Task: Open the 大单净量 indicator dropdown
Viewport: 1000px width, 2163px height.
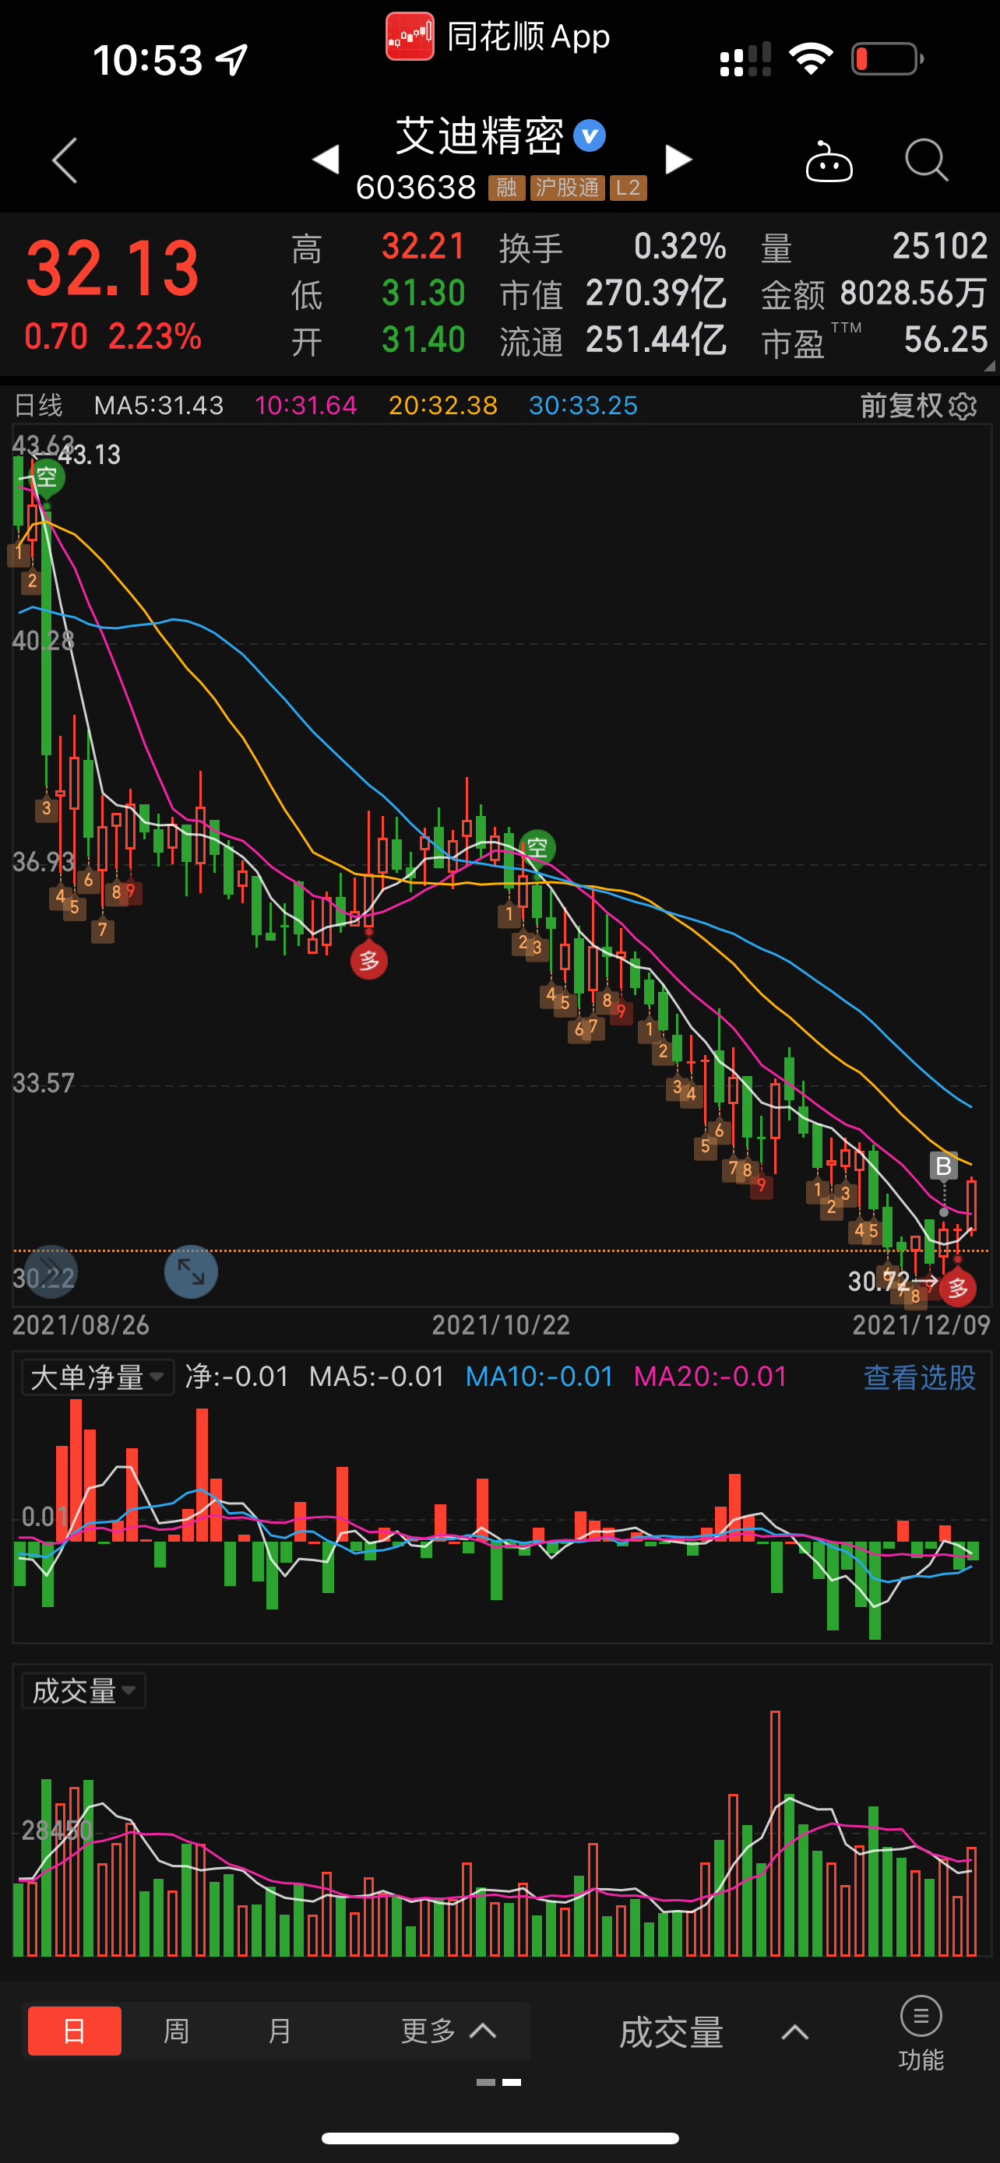Action: (x=97, y=1377)
